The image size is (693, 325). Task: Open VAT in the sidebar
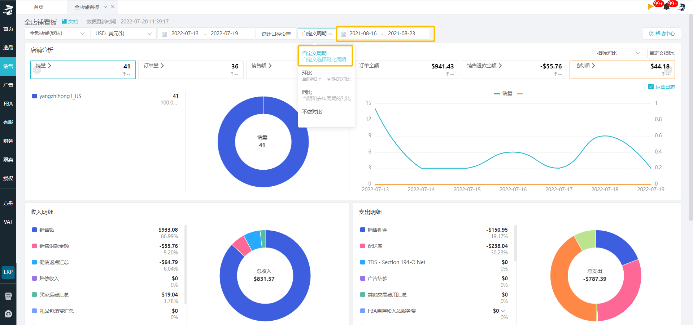pyautogui.click(x=8, y=222)
